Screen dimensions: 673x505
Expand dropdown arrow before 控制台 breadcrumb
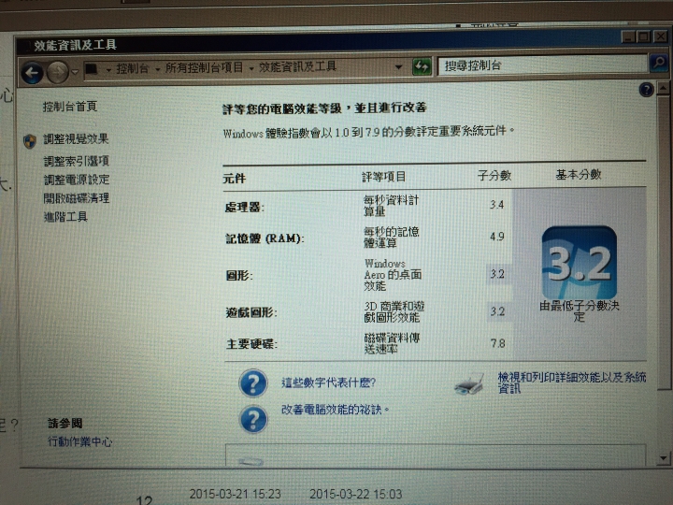point(108,69)
